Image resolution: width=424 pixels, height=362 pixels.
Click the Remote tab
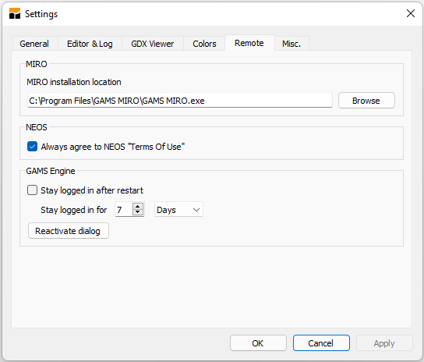249,43
